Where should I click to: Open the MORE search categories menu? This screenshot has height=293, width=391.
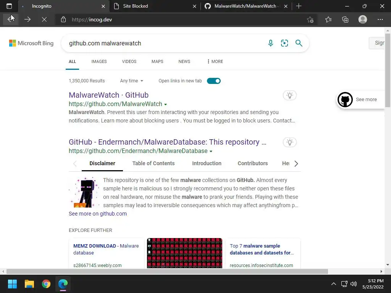point(215,61)
